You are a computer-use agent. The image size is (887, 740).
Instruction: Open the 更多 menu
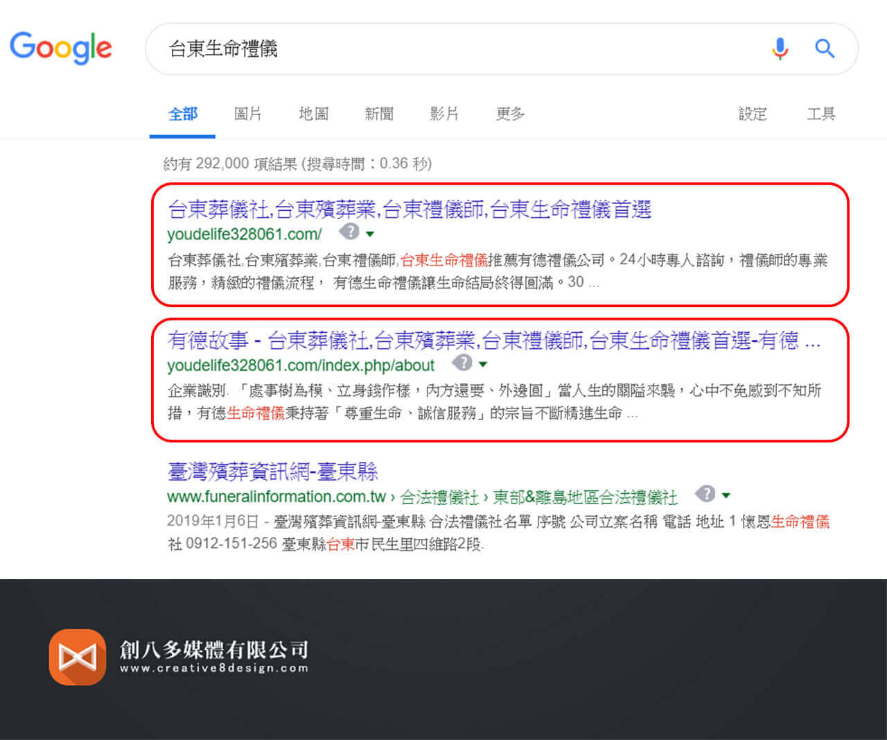click(x=510, y=114)
